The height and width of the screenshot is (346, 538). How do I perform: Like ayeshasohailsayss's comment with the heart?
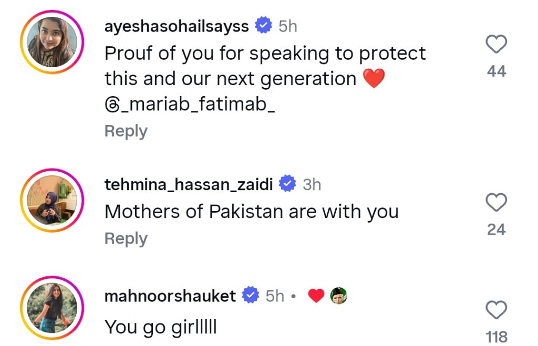pos(496,44)
